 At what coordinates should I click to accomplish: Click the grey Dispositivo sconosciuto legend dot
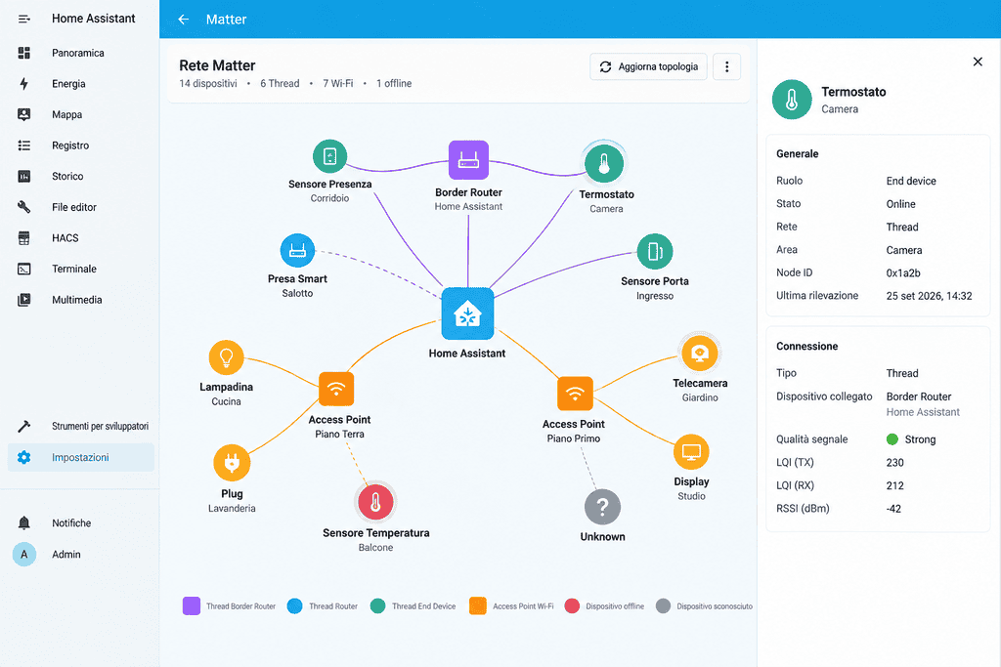tap(664, 605)
